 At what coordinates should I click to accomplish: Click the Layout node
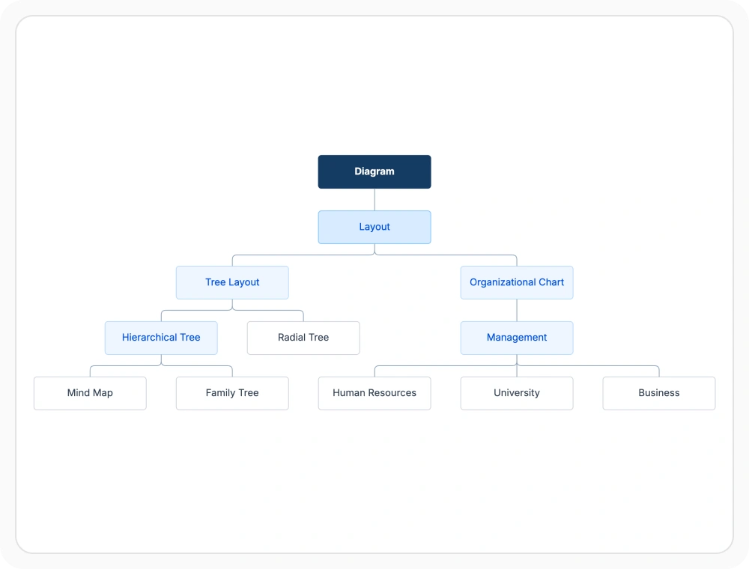click(374, 227)
